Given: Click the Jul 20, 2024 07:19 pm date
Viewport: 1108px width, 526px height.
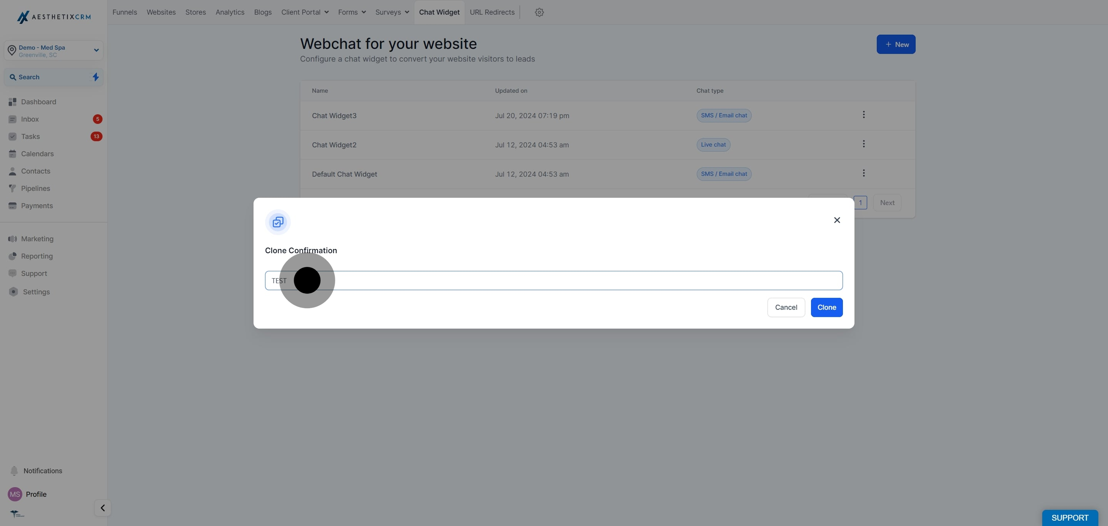Looking at the screenshot, I should tap(532, 116).
